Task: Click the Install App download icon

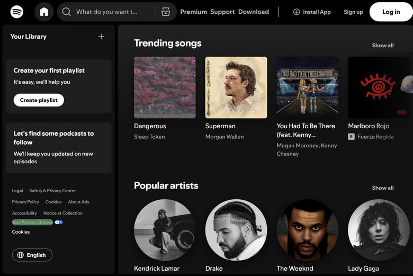Action: click(297, 12)
